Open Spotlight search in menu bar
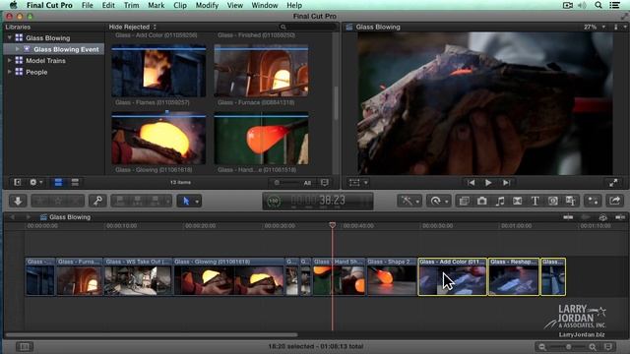Viewport: 630px width, 354px height. point(598,5)
